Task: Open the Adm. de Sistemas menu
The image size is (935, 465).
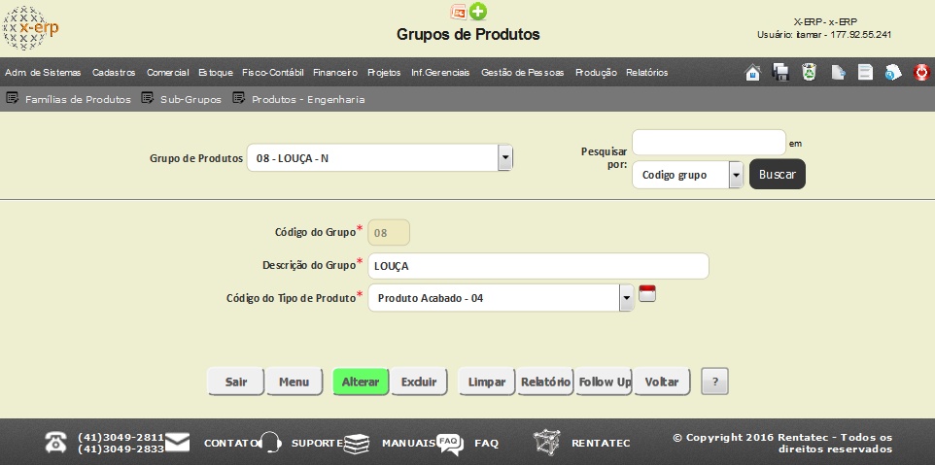Action: coord(43,73)
